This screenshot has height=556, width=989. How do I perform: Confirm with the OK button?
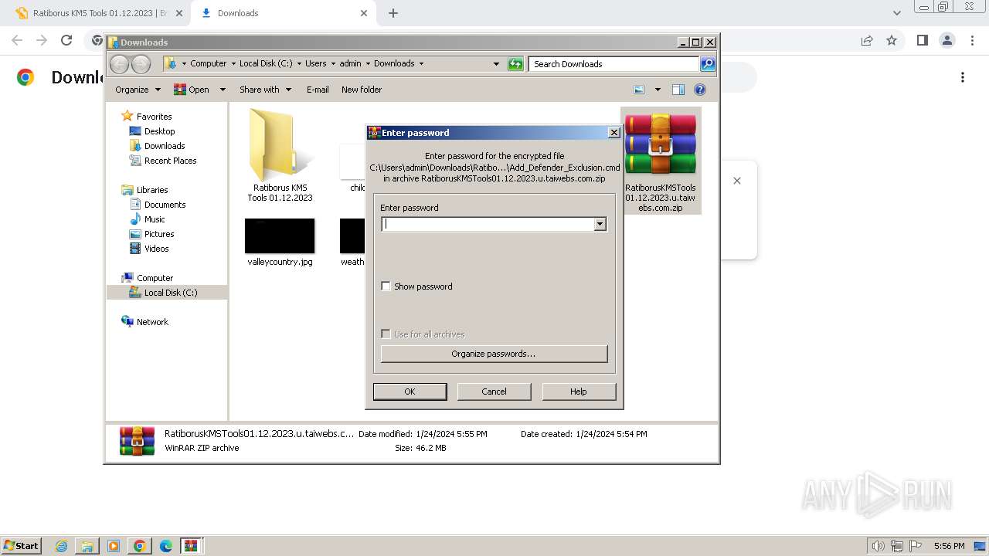(x=410, y=392)
